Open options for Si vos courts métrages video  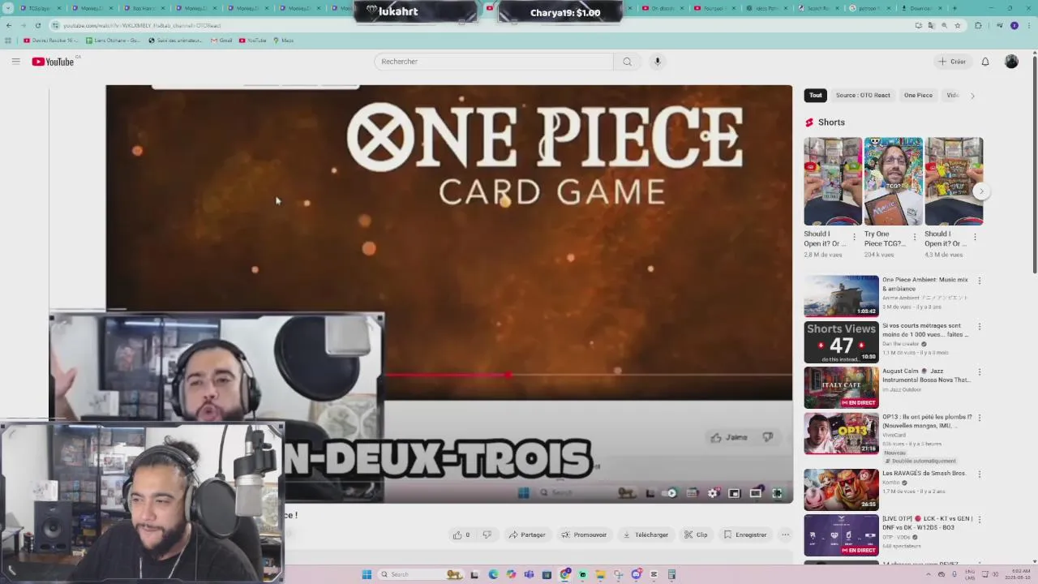[980, 327]
